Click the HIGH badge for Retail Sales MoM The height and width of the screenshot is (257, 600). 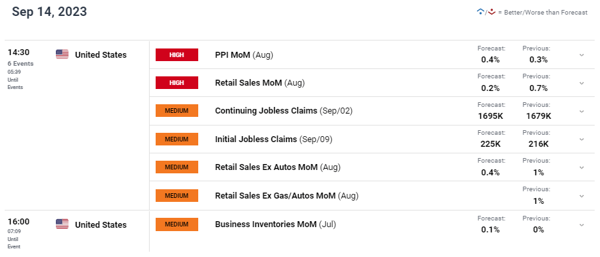click(177, 82)
